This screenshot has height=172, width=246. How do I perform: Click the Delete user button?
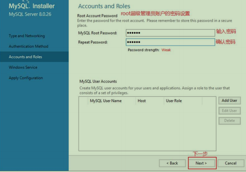click(x=229, y=121)
